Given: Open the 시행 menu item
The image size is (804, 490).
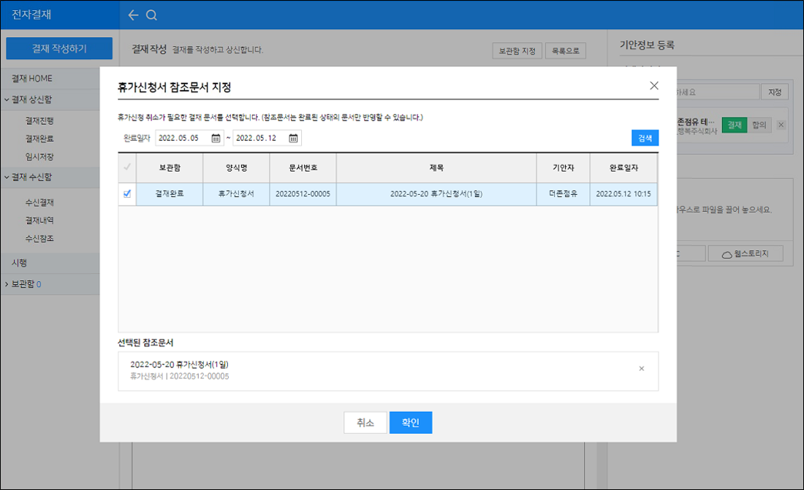Looking at the screenshot, I should (x=20, y=263).
